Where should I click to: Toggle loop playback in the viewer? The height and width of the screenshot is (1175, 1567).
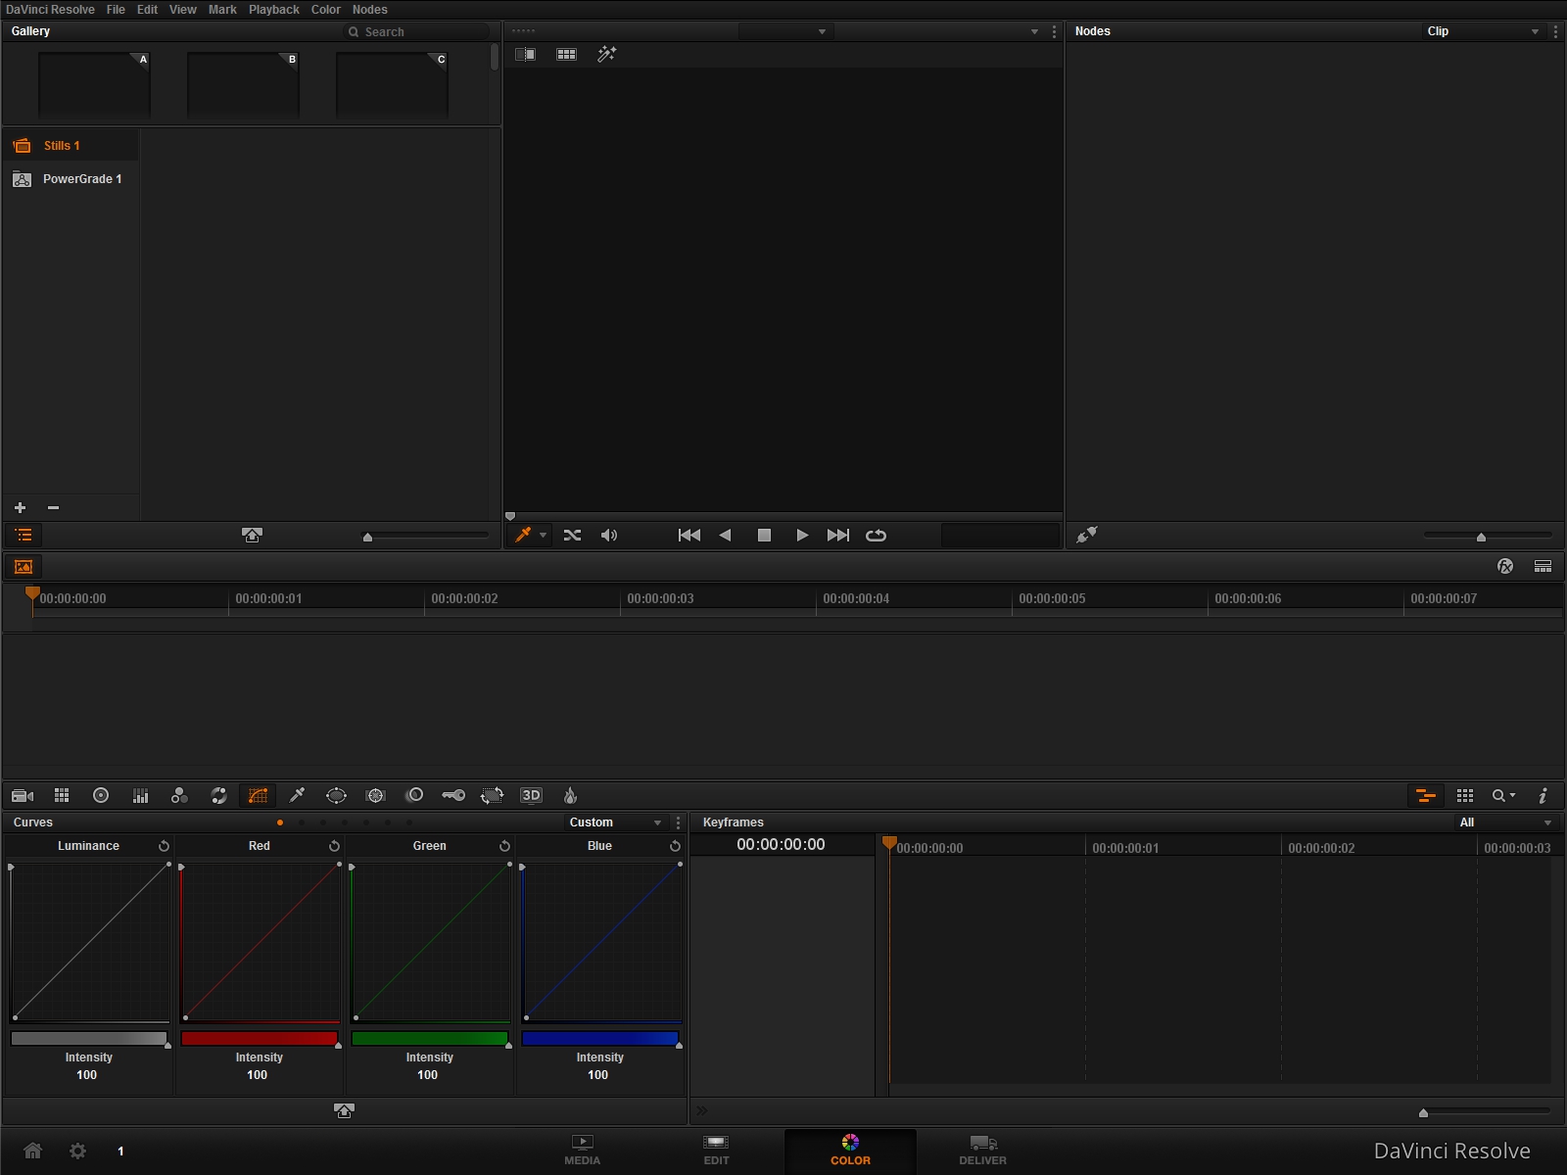(876, 535)
